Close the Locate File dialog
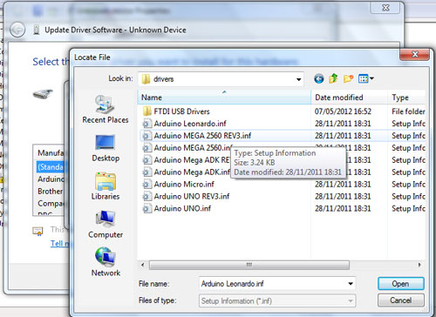436x317 pixels. [415, 54]
